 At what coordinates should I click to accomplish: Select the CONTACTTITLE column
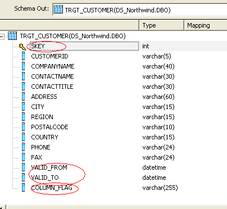point(52,87)
